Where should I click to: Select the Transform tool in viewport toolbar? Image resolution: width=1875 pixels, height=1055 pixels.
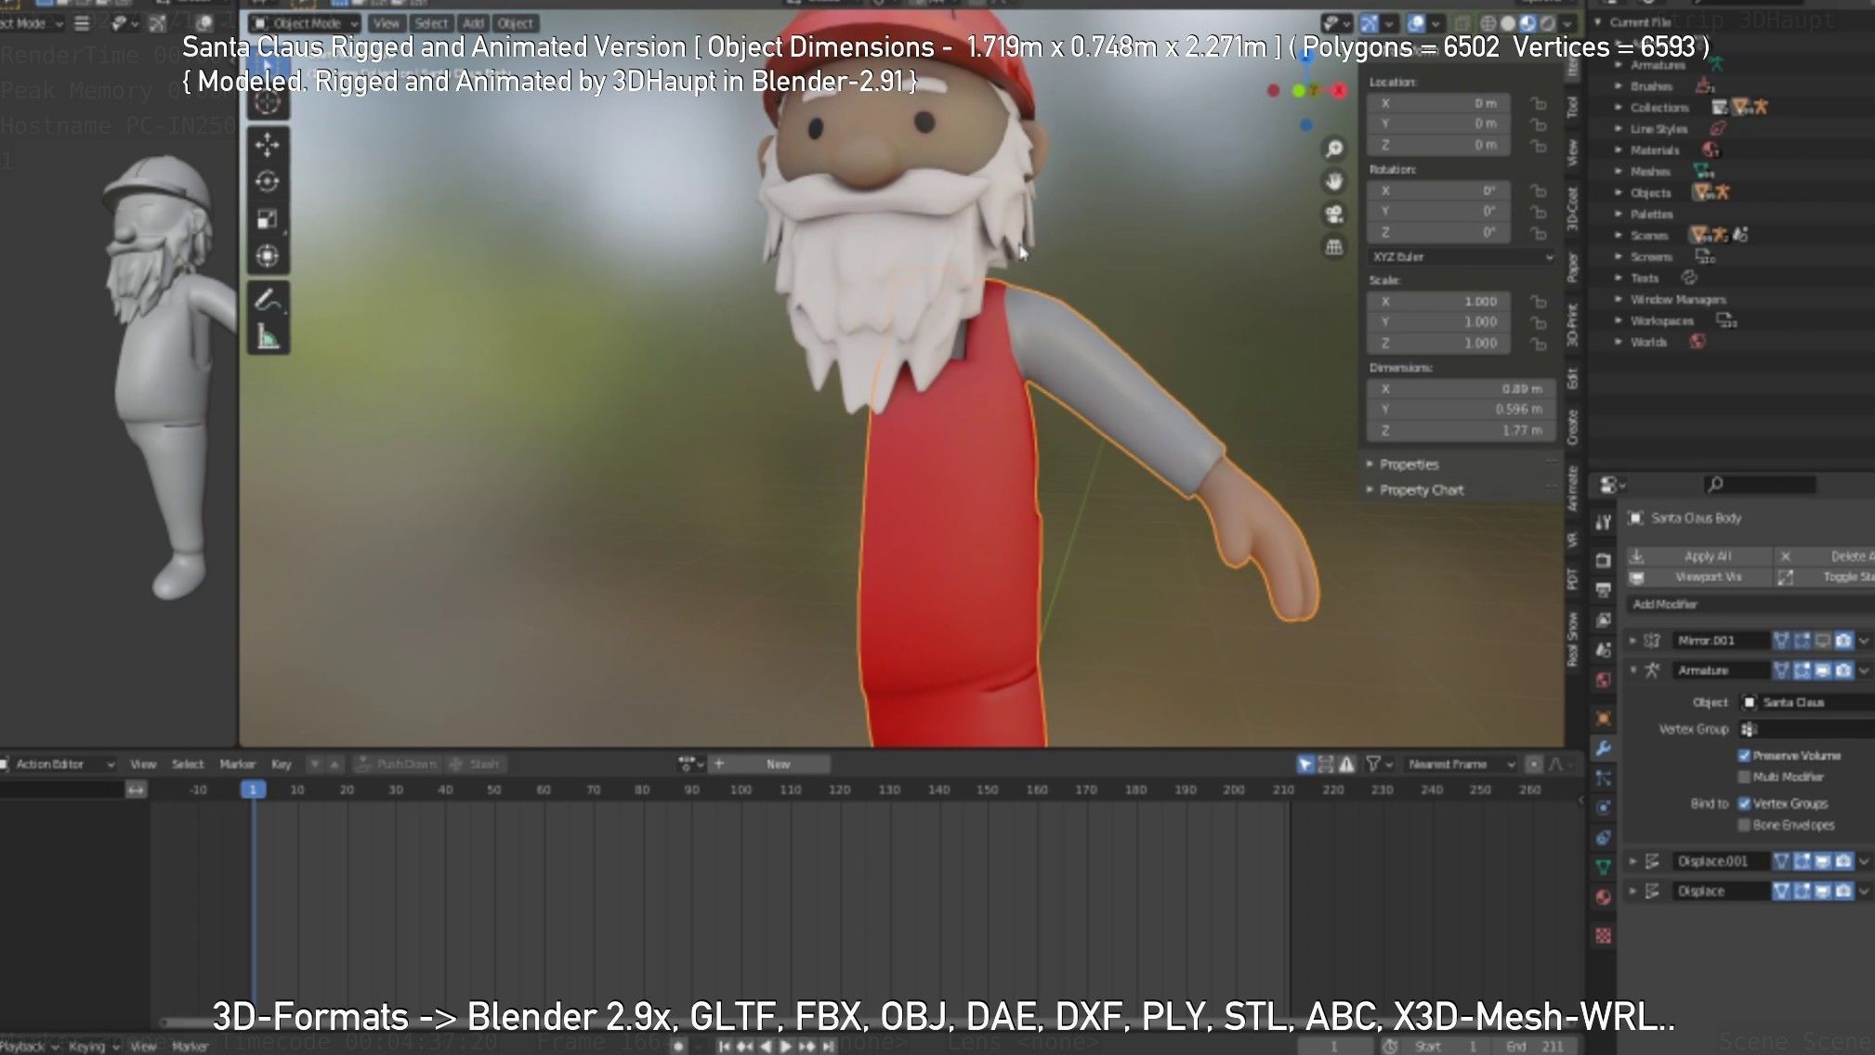(x=268, y=256)
